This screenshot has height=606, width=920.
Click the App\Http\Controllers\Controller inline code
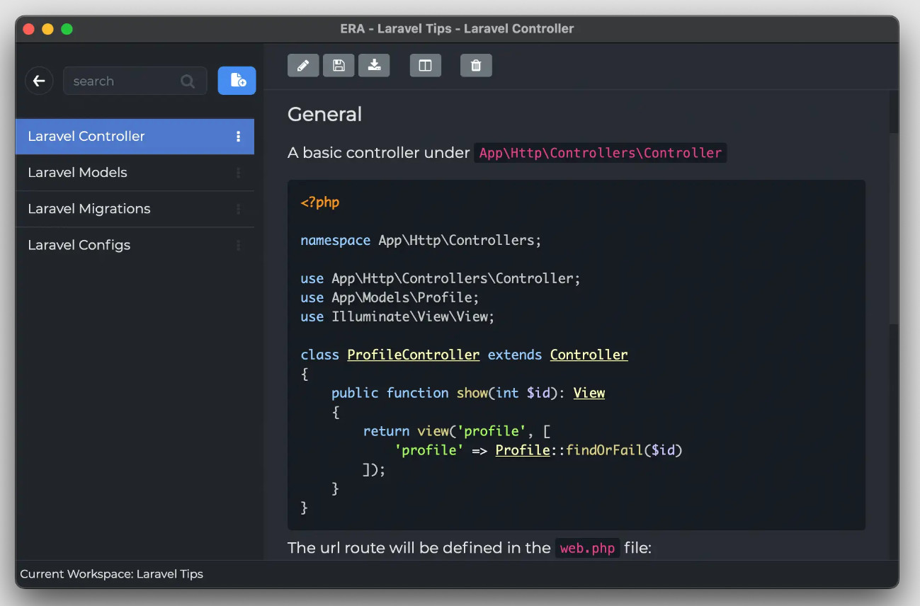coord(601,153)
